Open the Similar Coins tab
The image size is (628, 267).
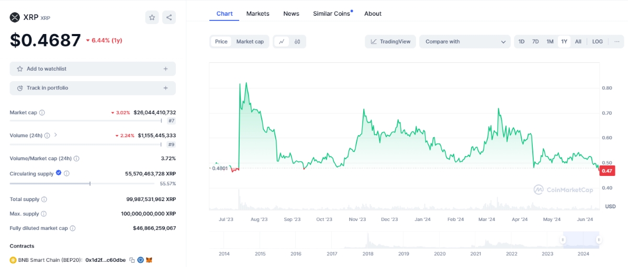pos(332,14)
